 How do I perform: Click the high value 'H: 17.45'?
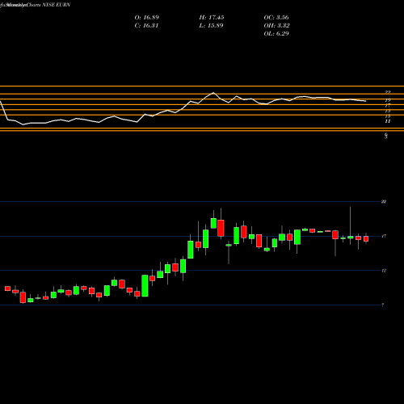[212, 18]
